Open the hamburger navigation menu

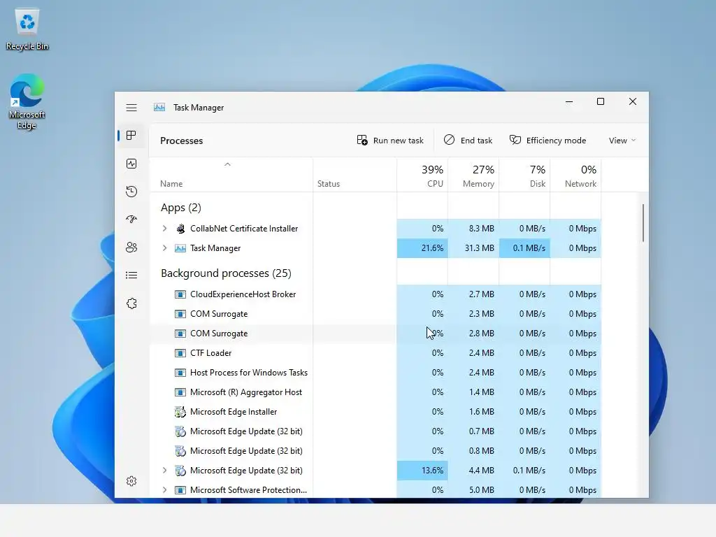(x=131, y=108)
